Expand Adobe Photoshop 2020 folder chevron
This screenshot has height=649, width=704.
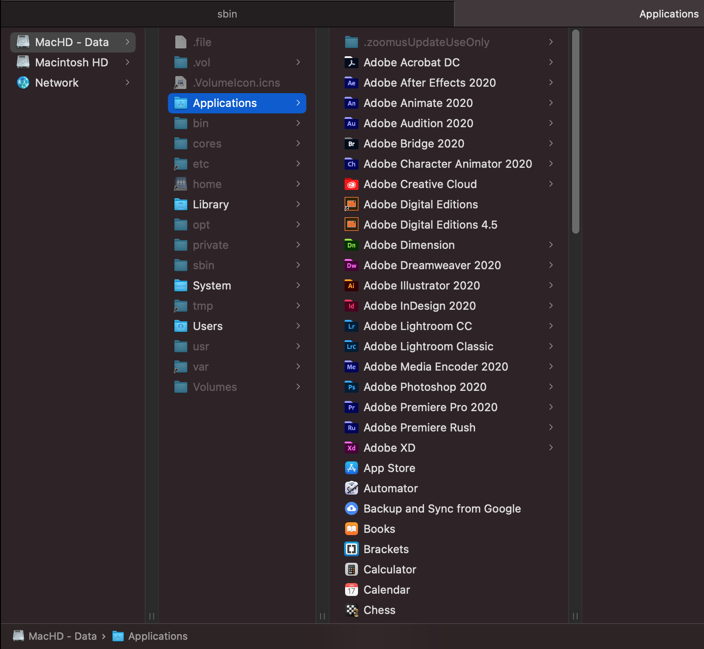point(551,387)
